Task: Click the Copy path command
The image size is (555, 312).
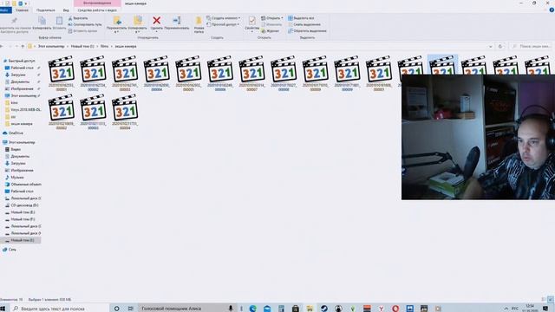Action: (x=85, y=24)
